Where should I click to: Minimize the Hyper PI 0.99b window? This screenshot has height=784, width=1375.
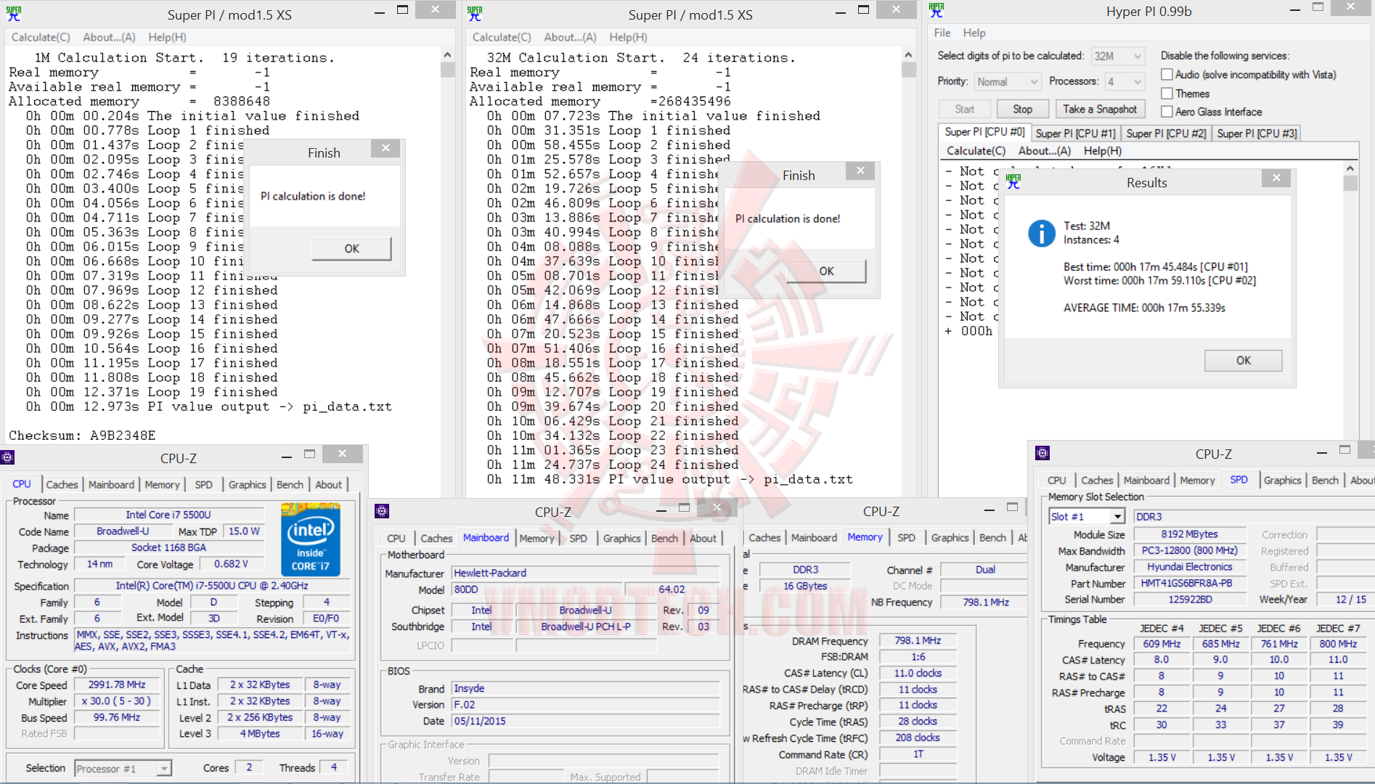coord(1294,9)
